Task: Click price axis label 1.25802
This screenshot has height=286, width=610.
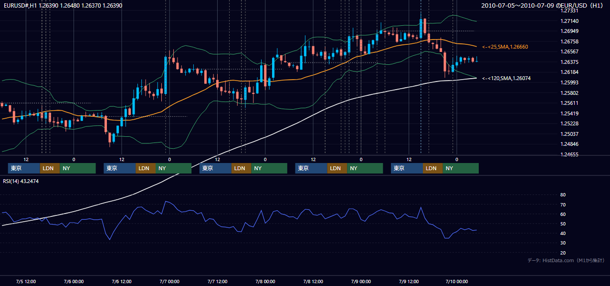Action: 570,92
